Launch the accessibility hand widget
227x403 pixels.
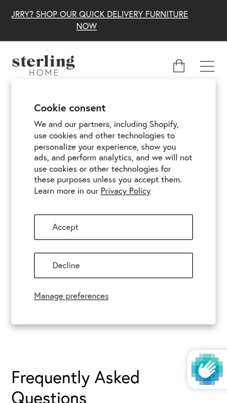point(207,369)
